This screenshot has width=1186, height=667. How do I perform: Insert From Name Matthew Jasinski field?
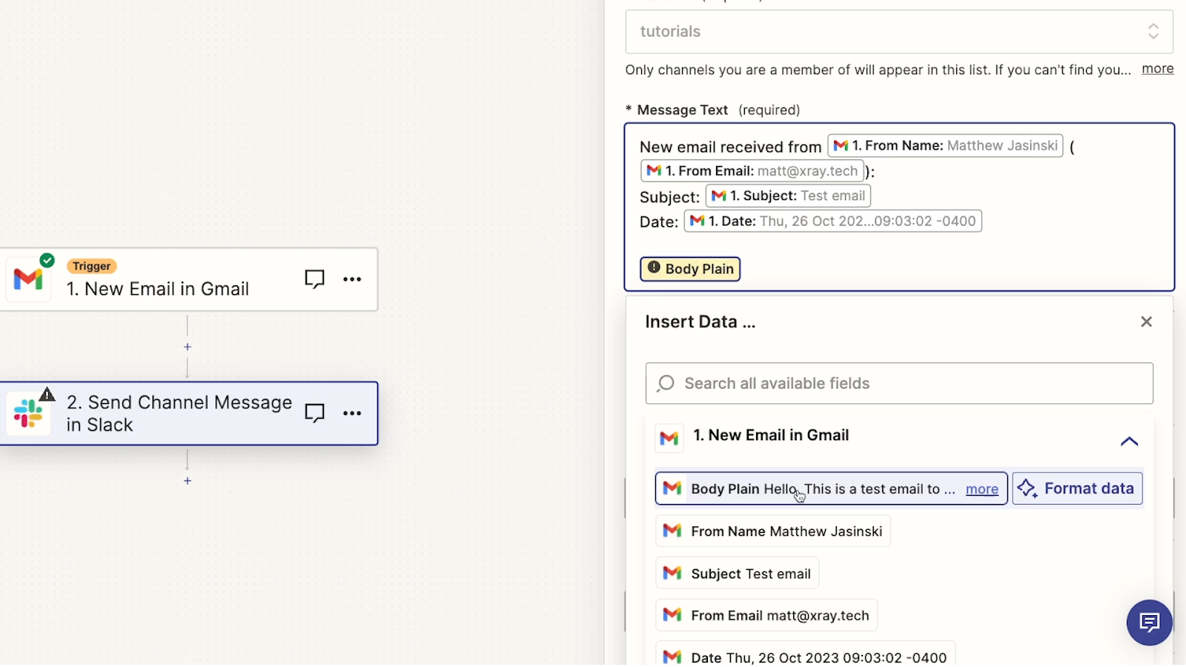coord(773,531)
